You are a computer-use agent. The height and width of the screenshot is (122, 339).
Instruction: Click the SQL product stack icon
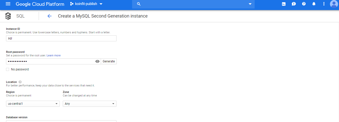click(8, 16)
